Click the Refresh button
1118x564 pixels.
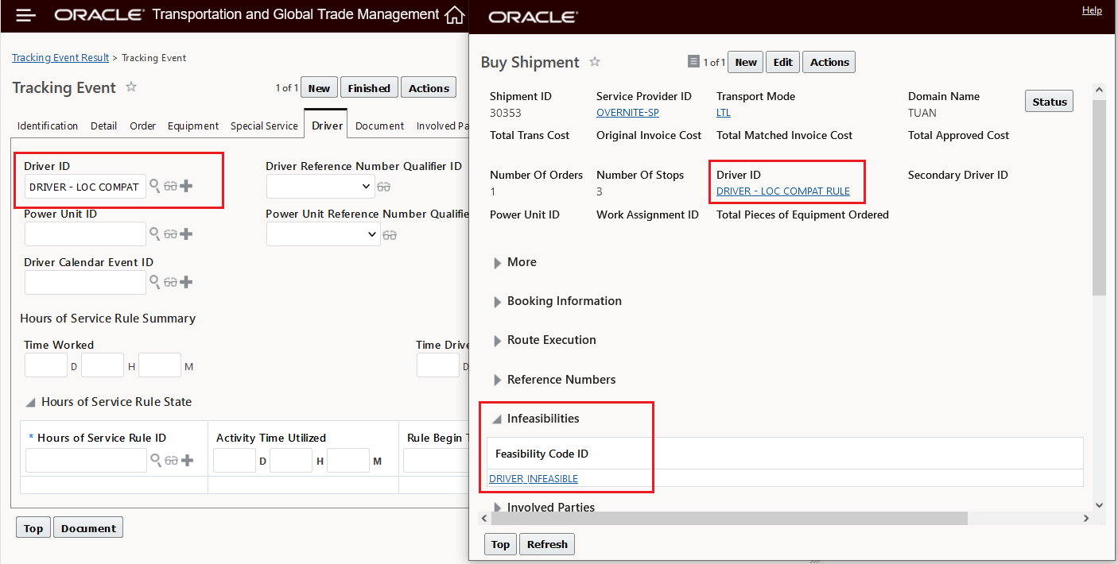click(547, 544)
